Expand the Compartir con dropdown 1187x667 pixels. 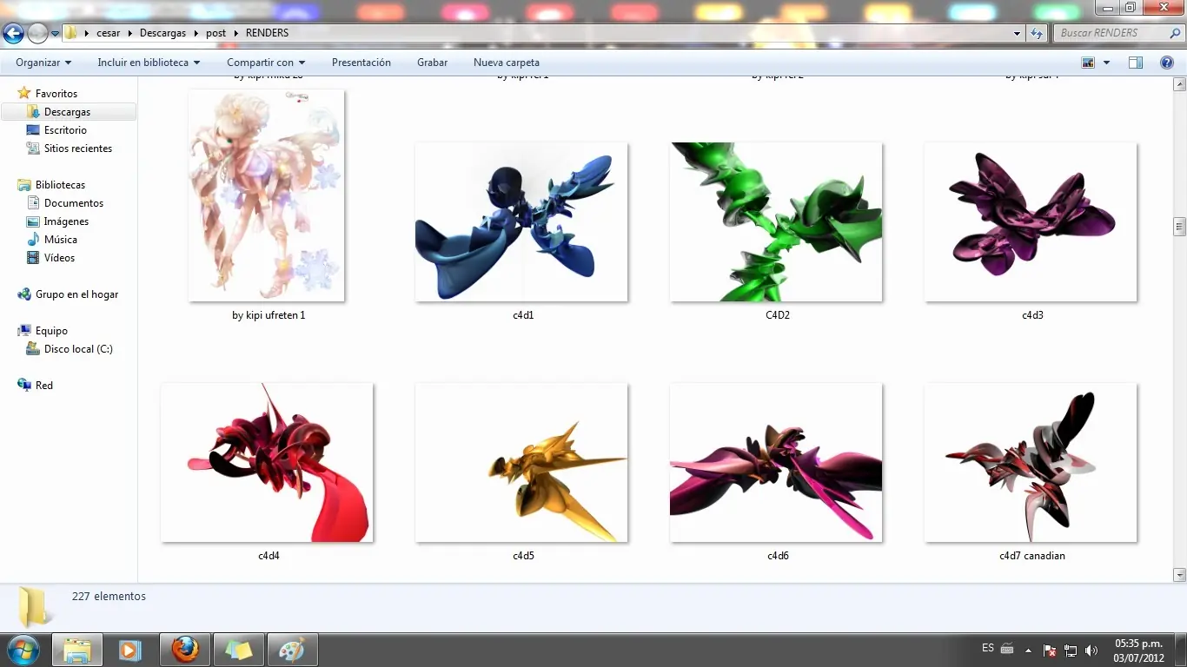[x=266, y=63]
